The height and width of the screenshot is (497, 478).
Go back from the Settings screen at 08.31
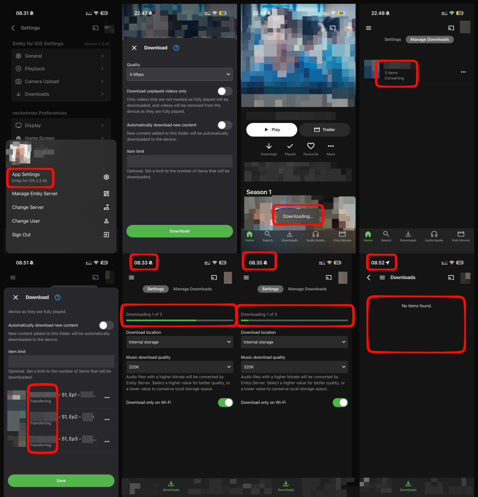[x=13, y=28]
